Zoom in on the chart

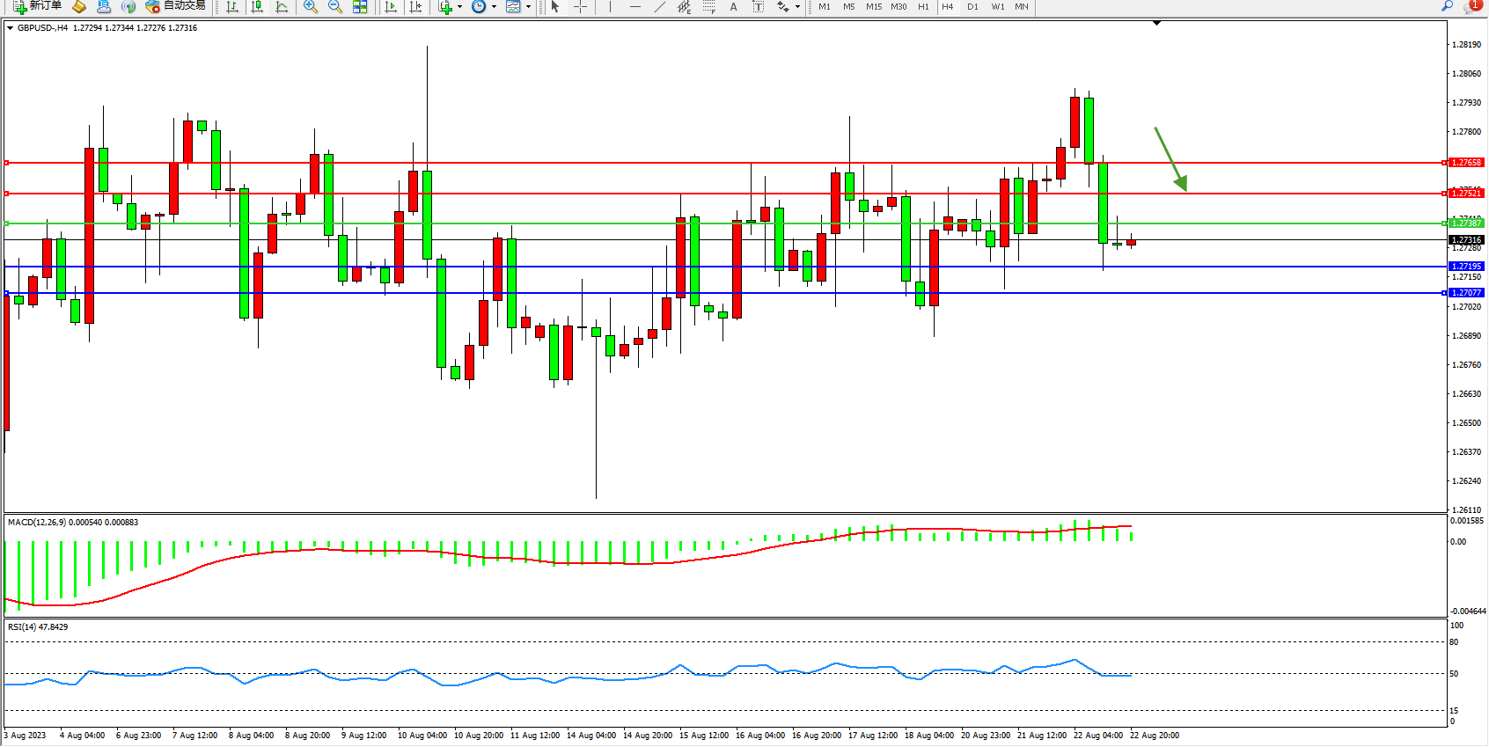coord(310,7)
